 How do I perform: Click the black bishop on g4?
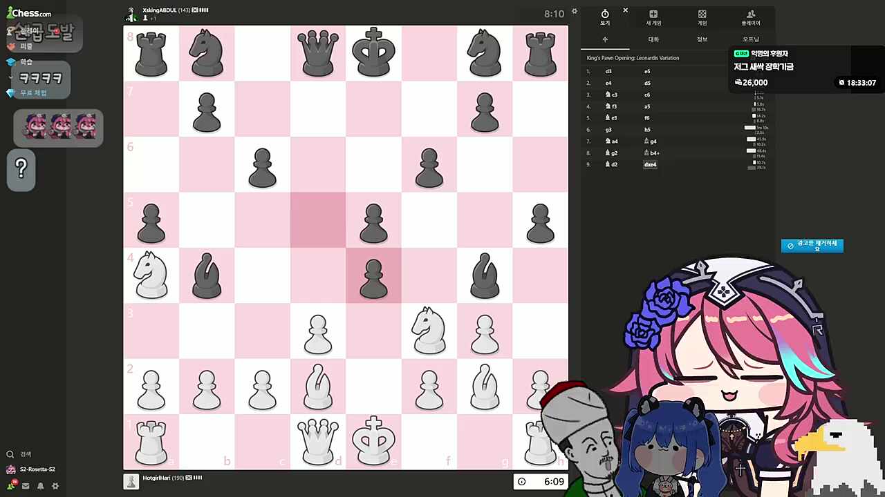click(x=485, y=275)
